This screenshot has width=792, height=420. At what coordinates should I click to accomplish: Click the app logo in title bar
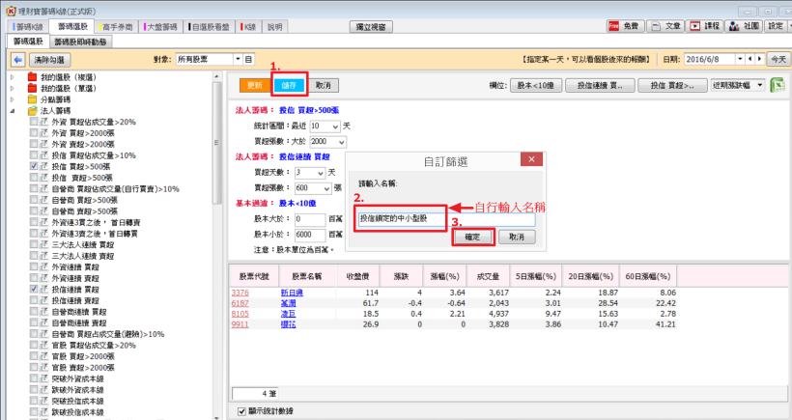click(10, 11)
